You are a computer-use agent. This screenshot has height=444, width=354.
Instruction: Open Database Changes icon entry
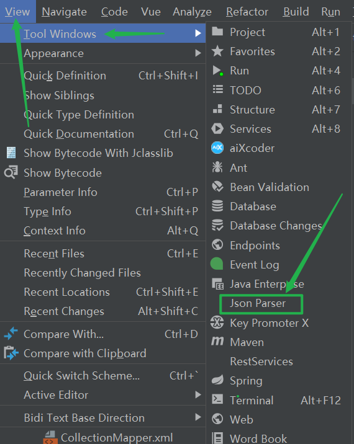coord(217,225)
